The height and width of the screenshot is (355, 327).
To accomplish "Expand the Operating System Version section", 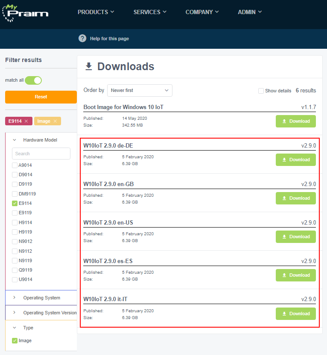I will click(41, 313).
